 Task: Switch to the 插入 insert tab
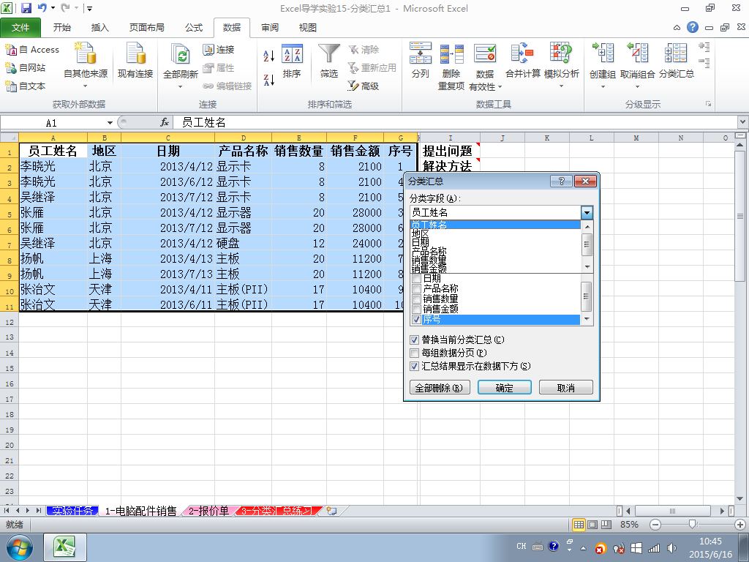click(x=99, y=28)
